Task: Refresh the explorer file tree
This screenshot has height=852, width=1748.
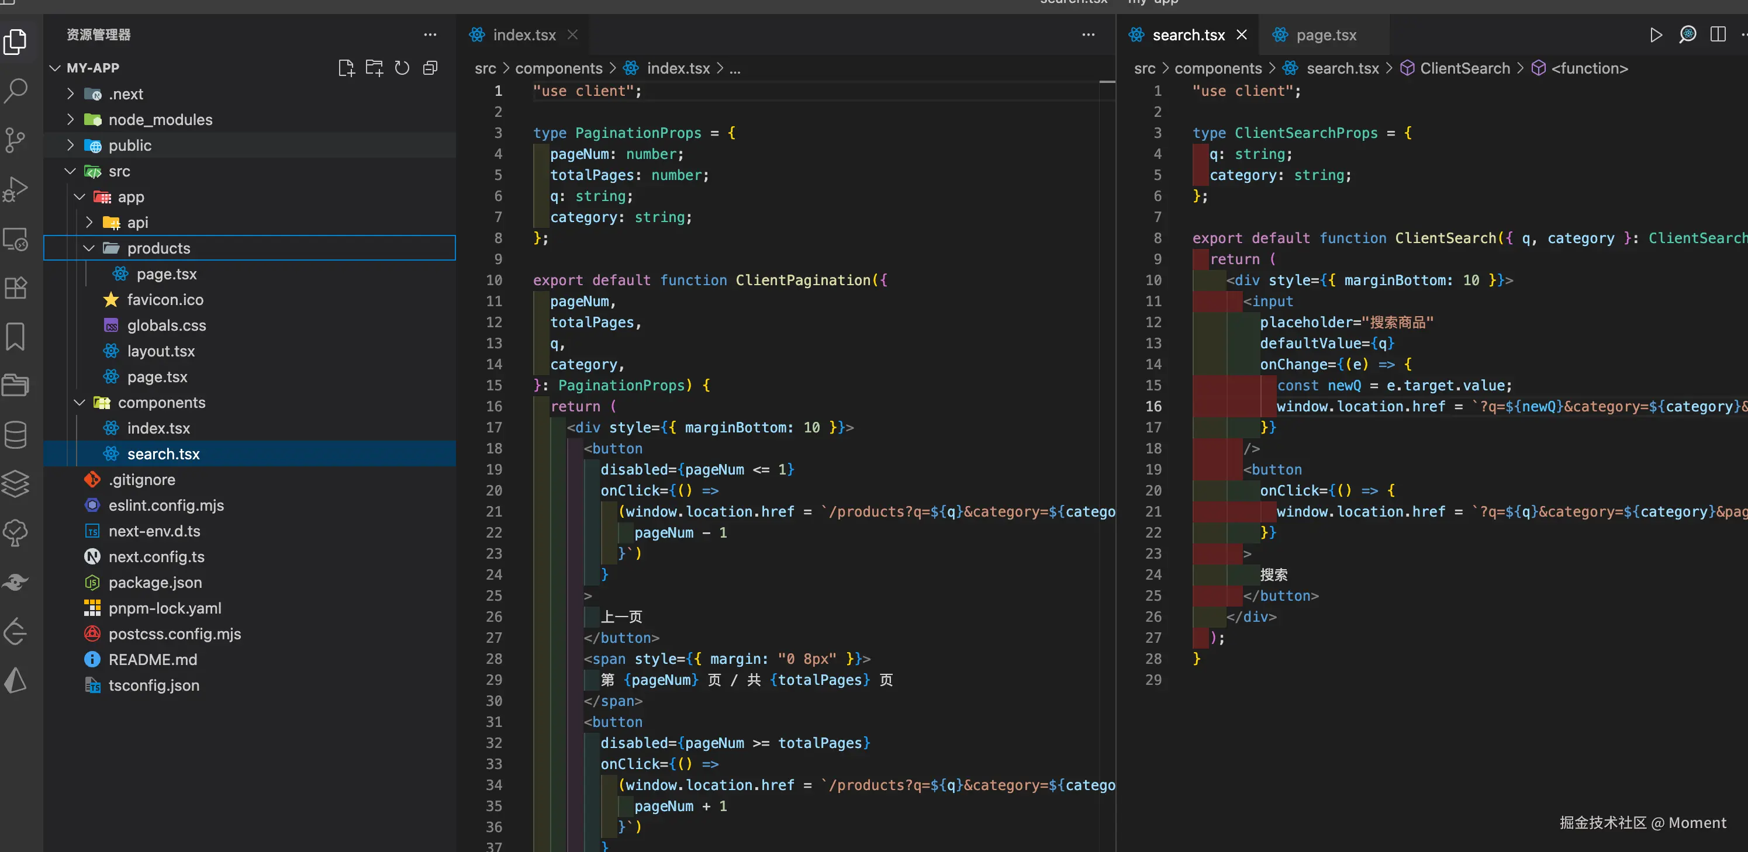Action: (402, 68)
